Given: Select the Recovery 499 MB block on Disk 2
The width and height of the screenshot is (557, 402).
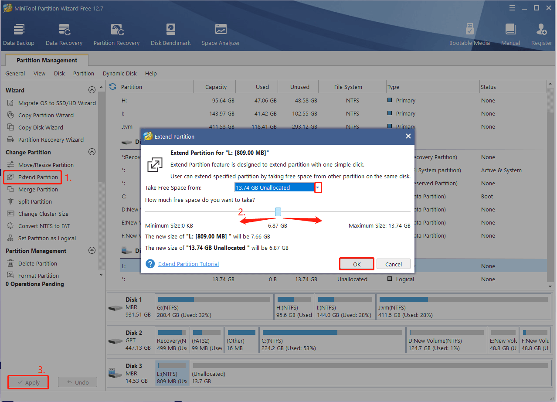Looking at the screenshot, I should point(172,340).
